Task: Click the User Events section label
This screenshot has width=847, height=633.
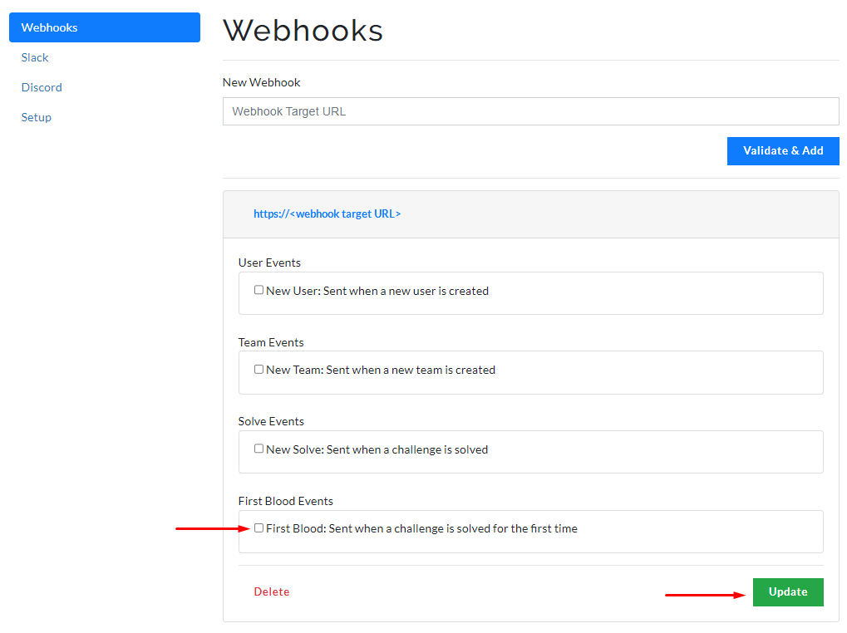Action: pos(269,263)
